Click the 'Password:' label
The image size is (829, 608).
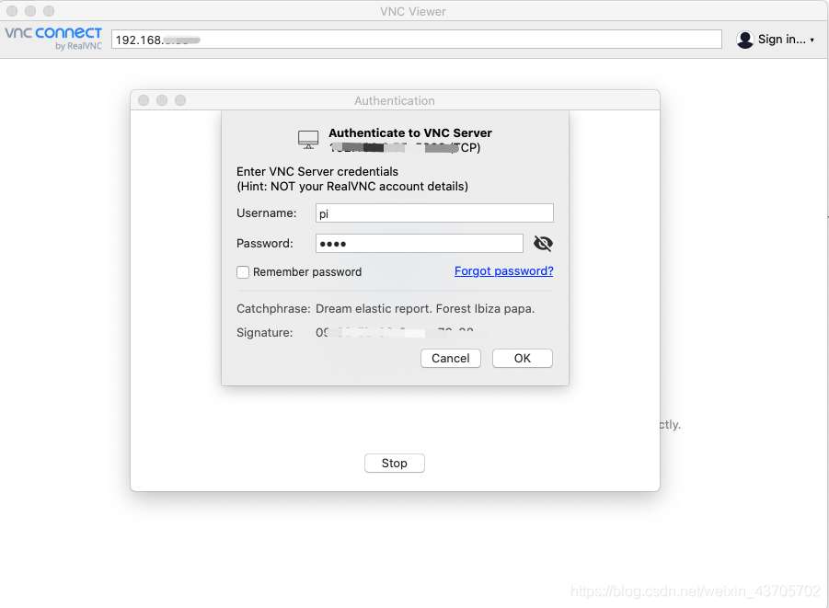[x=264, y=243]
